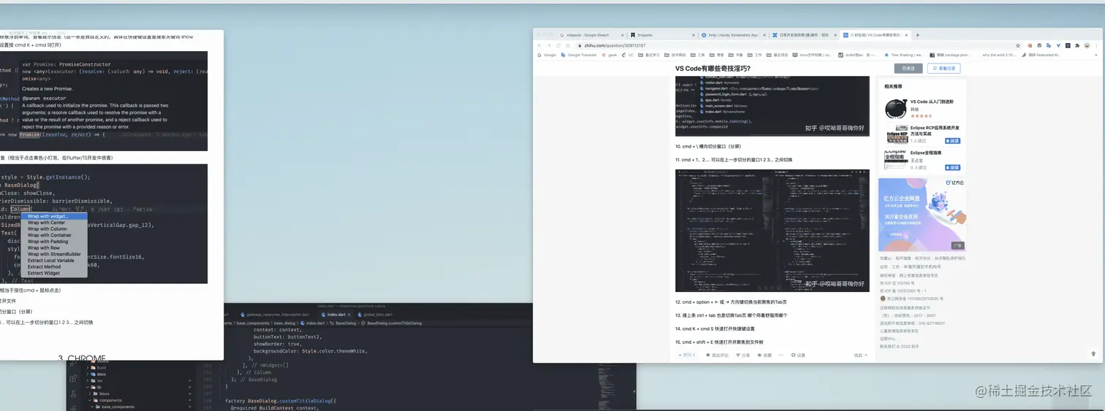
Task: Switch to the 日常开发高效率 Chrome tab
Action: (x=803, y=35)
